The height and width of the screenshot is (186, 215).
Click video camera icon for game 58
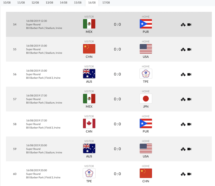click(x=189, y=124)
